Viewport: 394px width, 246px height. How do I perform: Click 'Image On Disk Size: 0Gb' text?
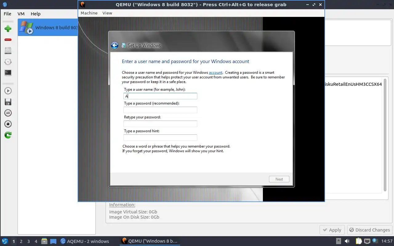(134, 217)
